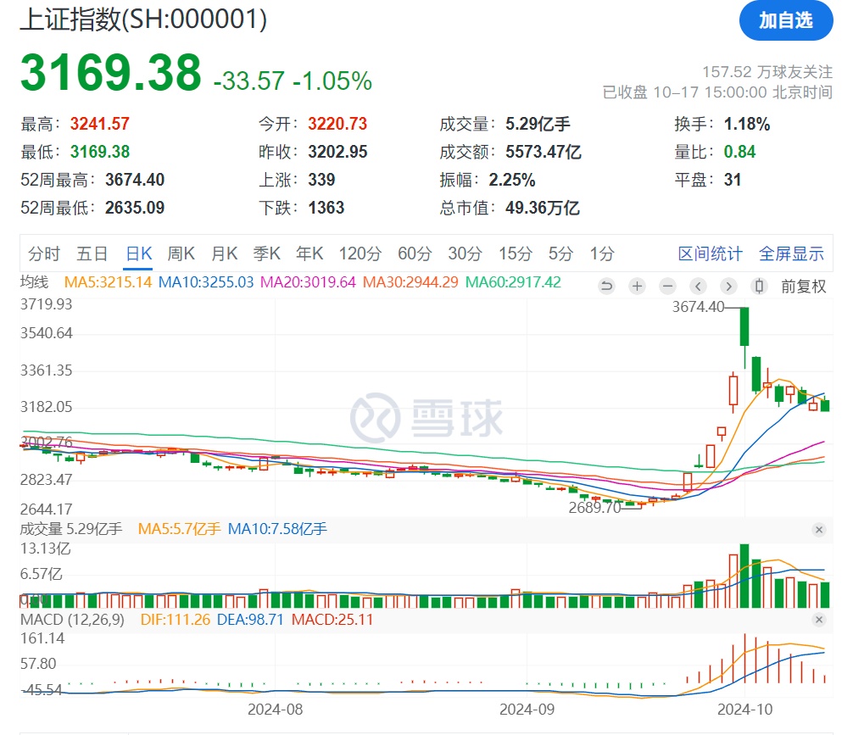Image resolution: width=853 pixels, height=735 pixels.
Task: Click the 全屏显示 fullscreen link
Action: 790,253
